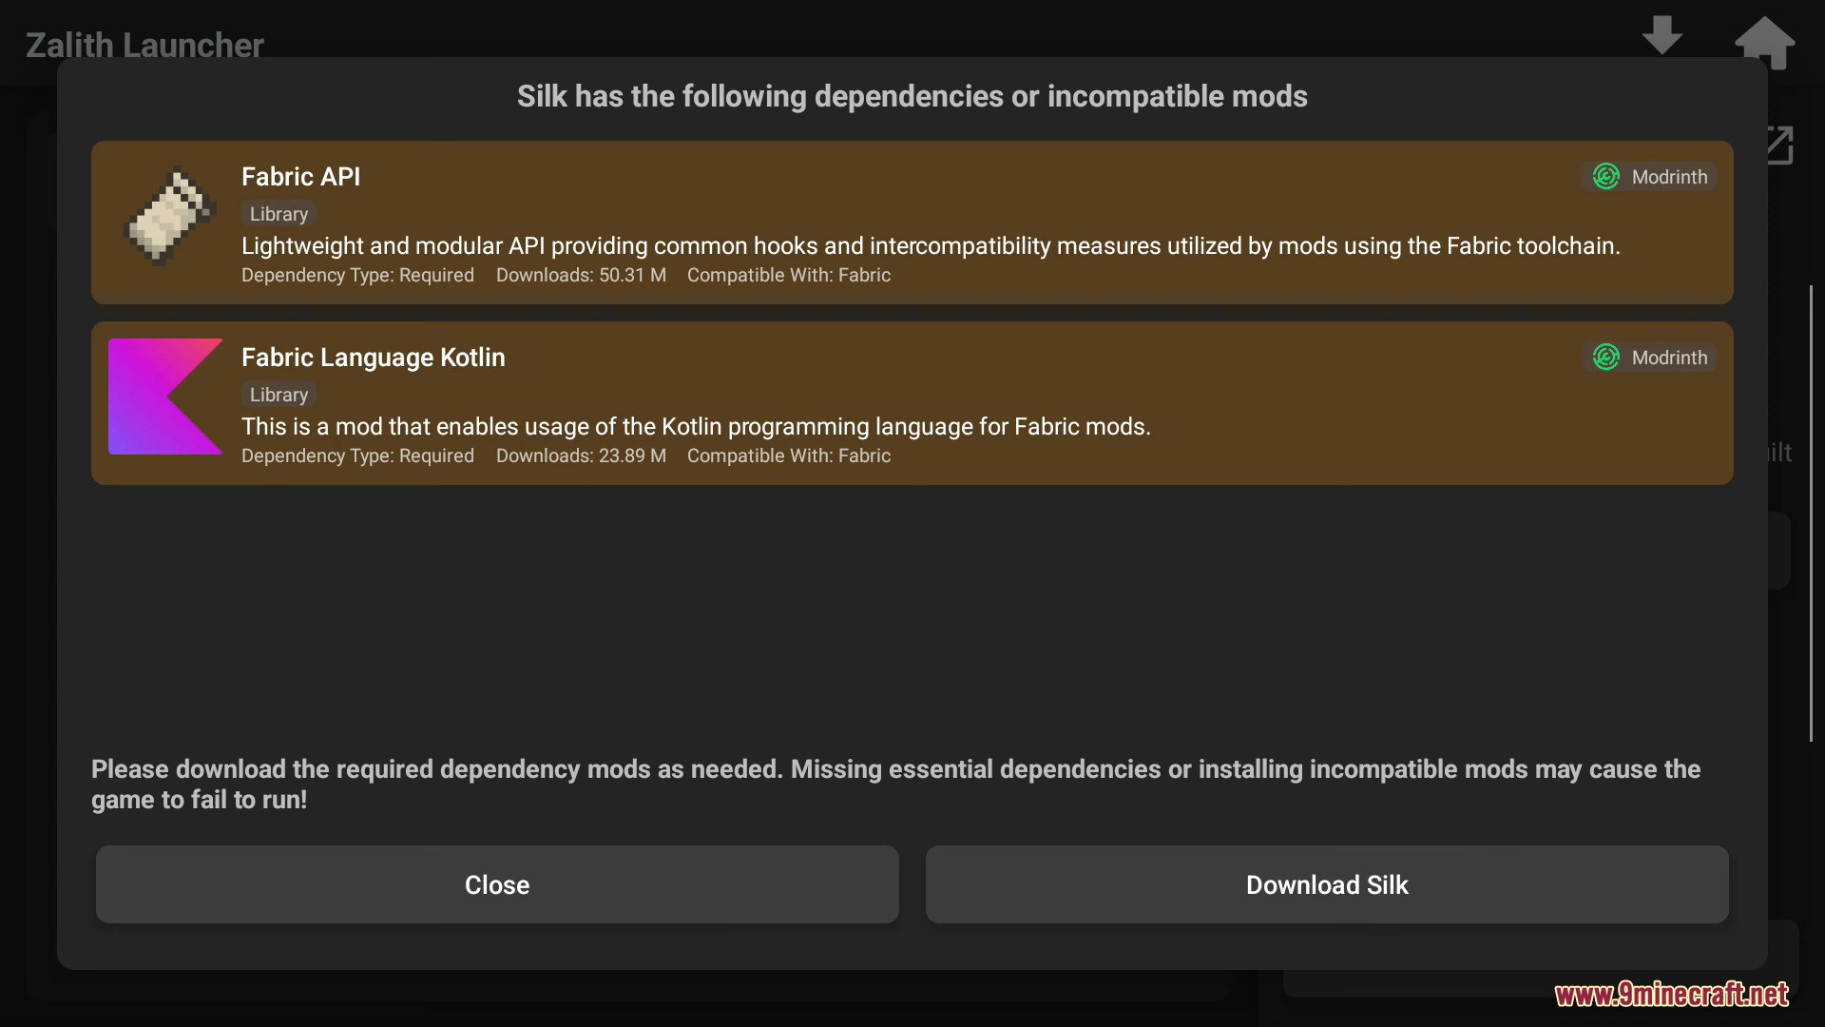Viewport: 1825px width, 1027px height.
Task: Click the right-side vertical scrollbar
Action: click(x=1811, y=513)
